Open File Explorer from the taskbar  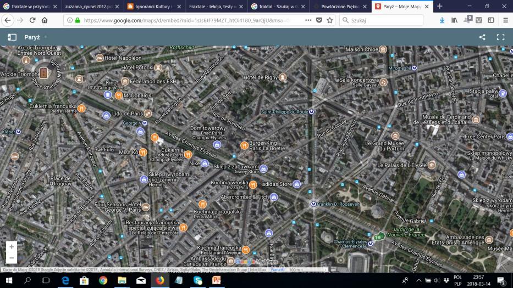point(122,280)
